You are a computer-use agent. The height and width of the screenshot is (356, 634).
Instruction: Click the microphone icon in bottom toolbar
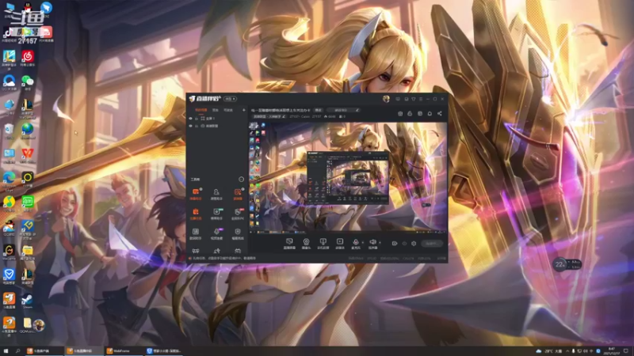[356, 244]
